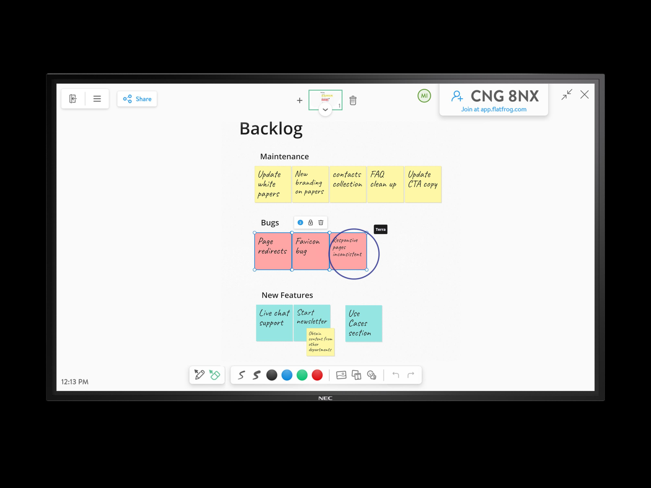Select the blue color swatch

pyautogui.click(x=285, y=375)
